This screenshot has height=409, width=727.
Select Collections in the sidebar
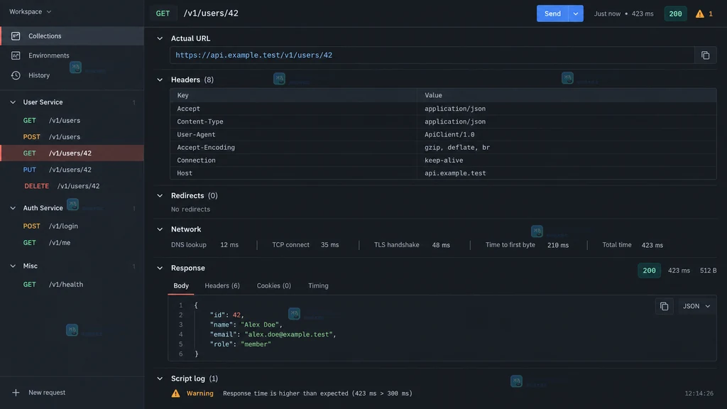point(72,36)
